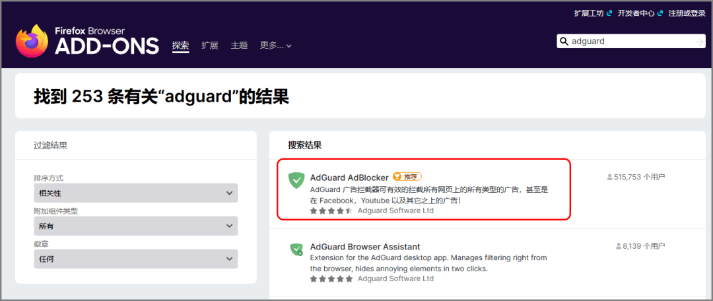Expand the 更多… menu
The image size is (713, 301).
point(275,46)
